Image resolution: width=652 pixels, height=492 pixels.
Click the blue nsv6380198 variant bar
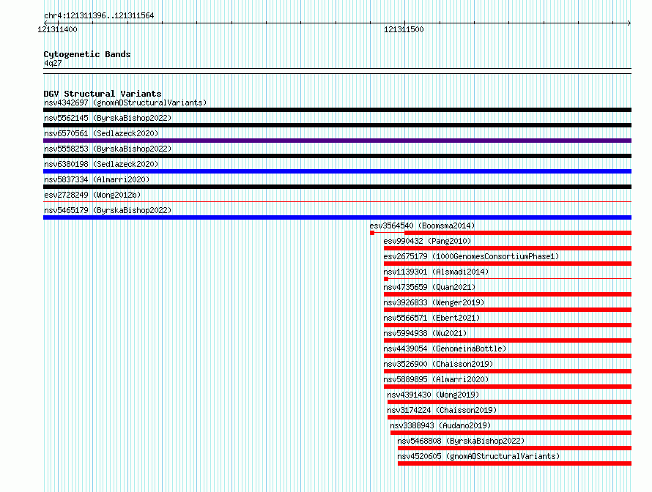point(337,171)
